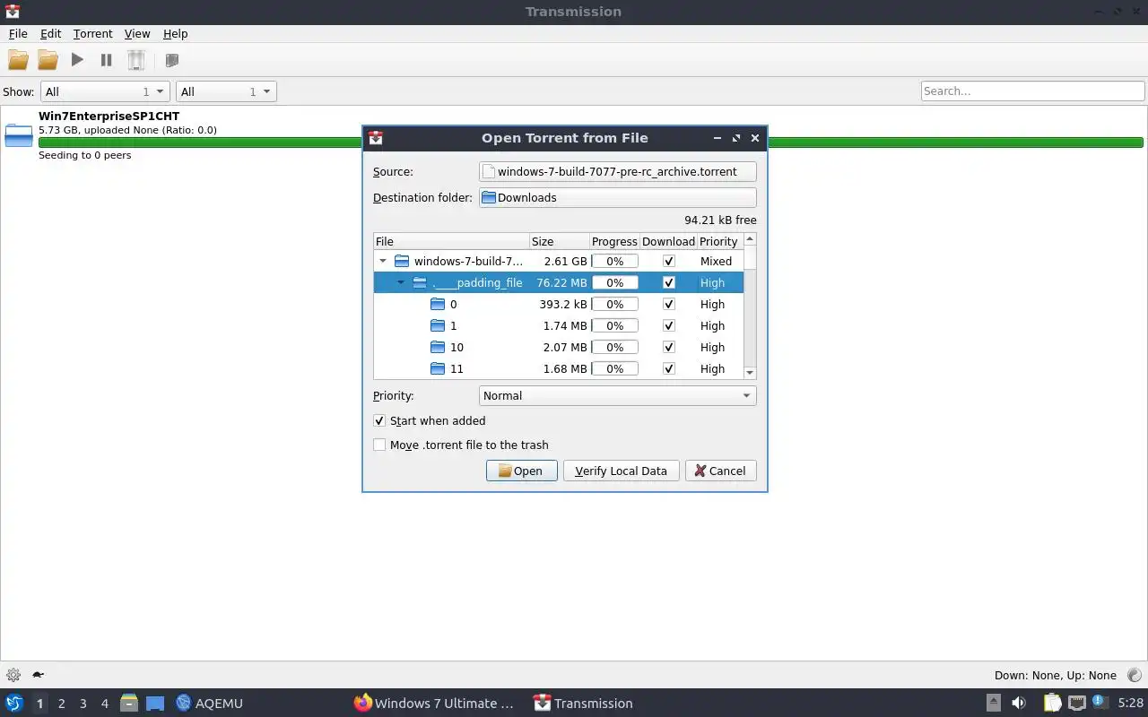Click the folder icon of row 1
The height and width of the screenshot is (717, 1148).
pyautogui.click(x=438, y=325)
